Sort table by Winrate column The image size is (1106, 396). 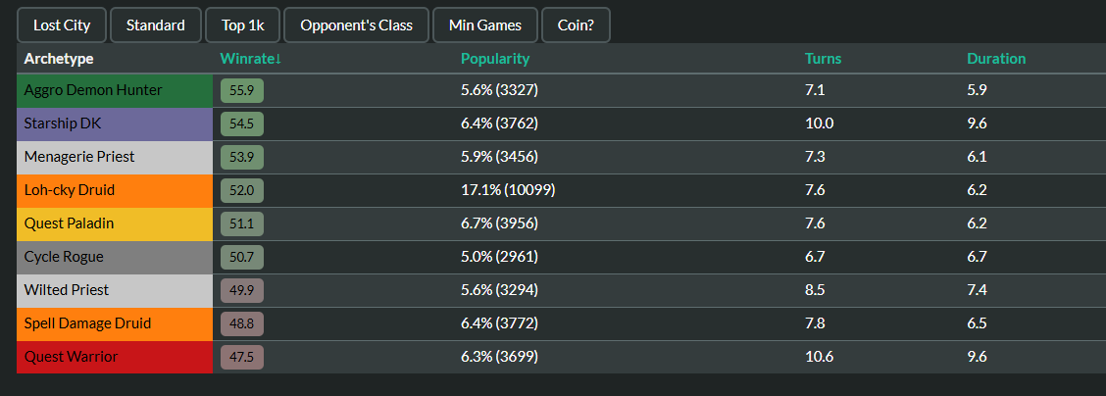[x=251, y=59]
